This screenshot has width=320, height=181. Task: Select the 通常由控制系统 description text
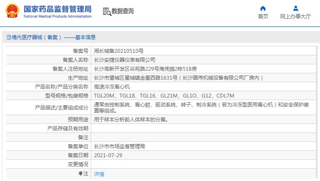[x=202, y=108]
